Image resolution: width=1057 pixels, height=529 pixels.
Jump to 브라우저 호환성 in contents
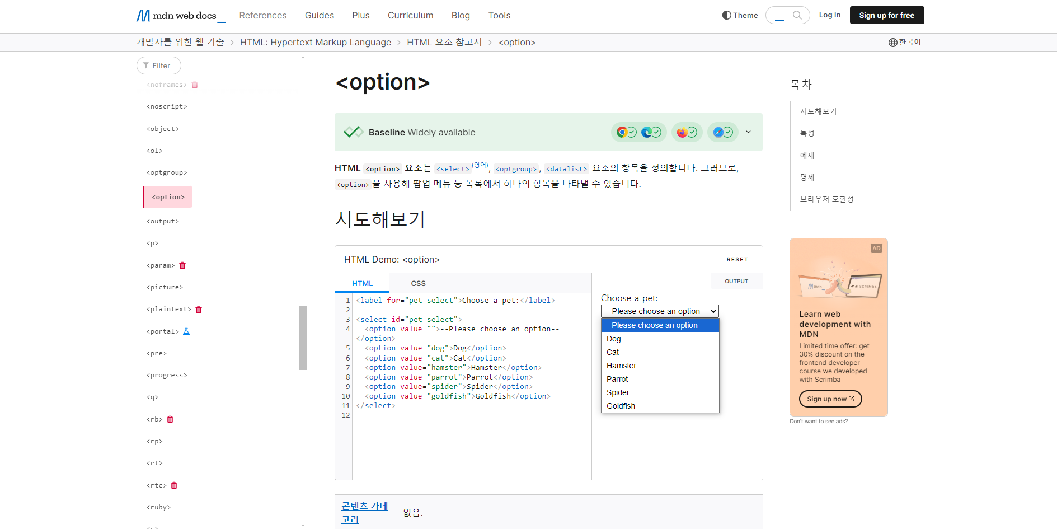click(826, 199)
